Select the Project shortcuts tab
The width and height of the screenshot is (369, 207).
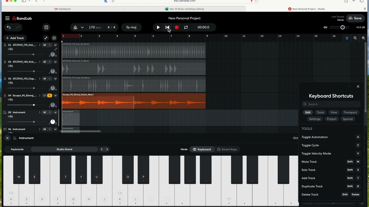coord(332,119)
